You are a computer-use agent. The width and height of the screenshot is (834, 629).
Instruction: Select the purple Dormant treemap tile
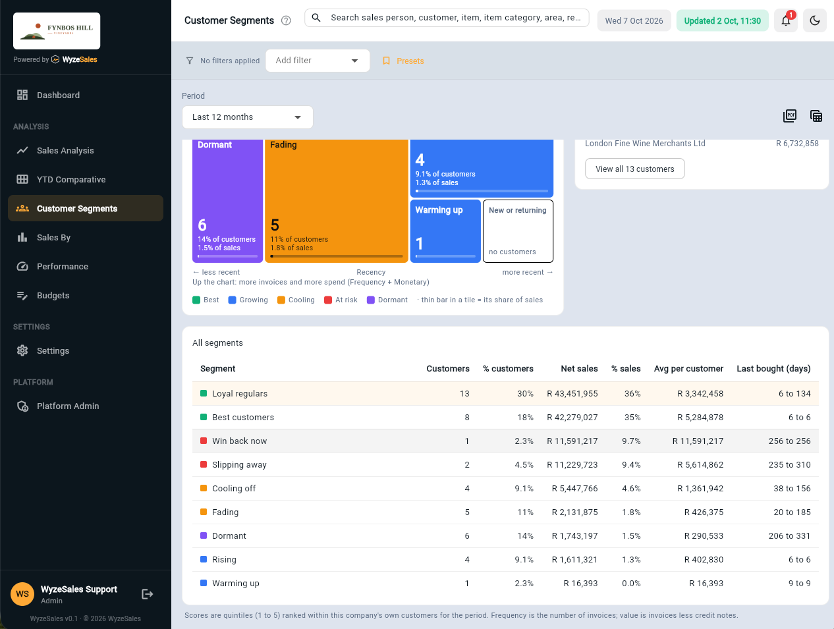coord(227,201)
